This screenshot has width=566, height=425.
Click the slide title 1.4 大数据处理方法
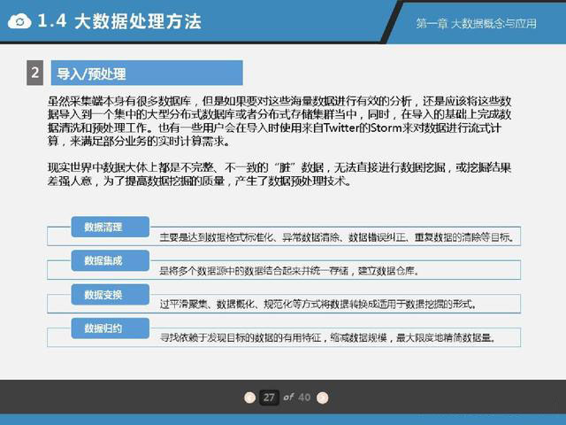pos(119,20)
